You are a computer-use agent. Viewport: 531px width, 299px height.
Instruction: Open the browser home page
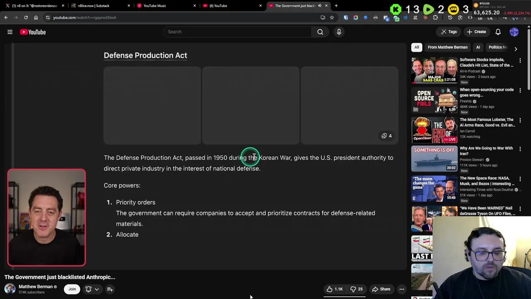(36, 17)
